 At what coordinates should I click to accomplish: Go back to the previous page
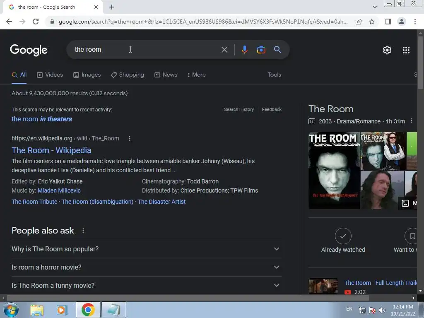(9, 22)
